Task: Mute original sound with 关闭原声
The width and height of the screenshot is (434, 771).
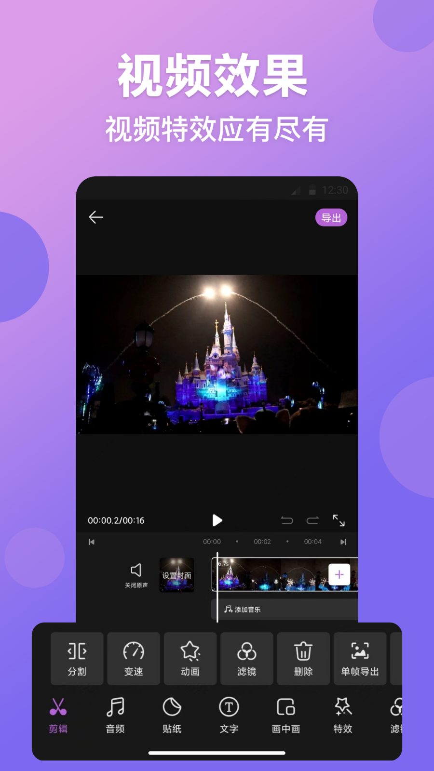Action: pos(136,575)
